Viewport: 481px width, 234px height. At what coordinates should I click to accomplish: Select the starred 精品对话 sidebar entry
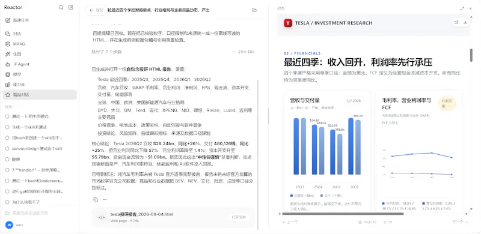39,95
